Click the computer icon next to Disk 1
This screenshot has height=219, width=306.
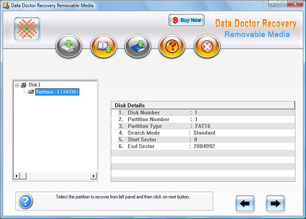point(23,85)
